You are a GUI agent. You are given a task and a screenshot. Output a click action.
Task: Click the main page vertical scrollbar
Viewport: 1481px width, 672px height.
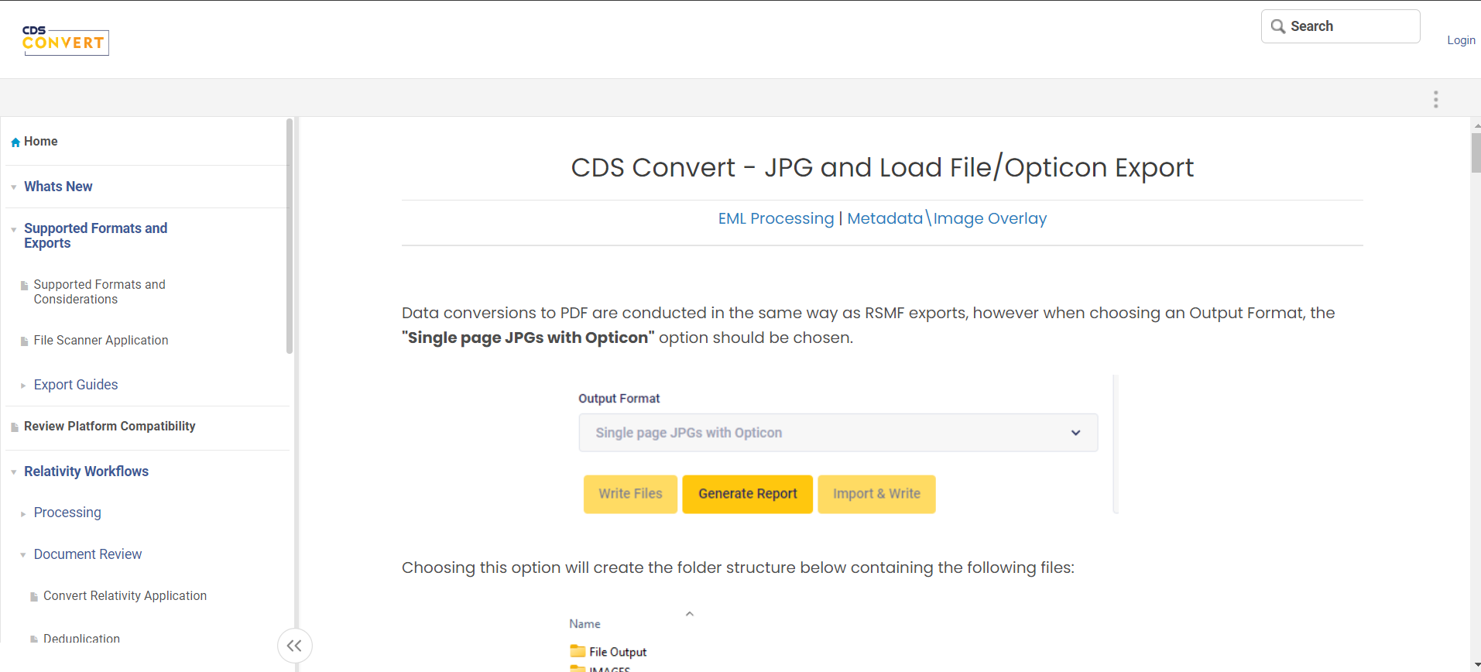coord(1476,153)
